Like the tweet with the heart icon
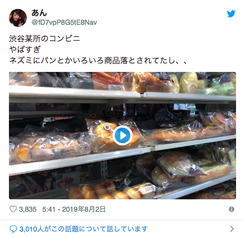Screen dimensions: 243x237 [x=13, y=209]
